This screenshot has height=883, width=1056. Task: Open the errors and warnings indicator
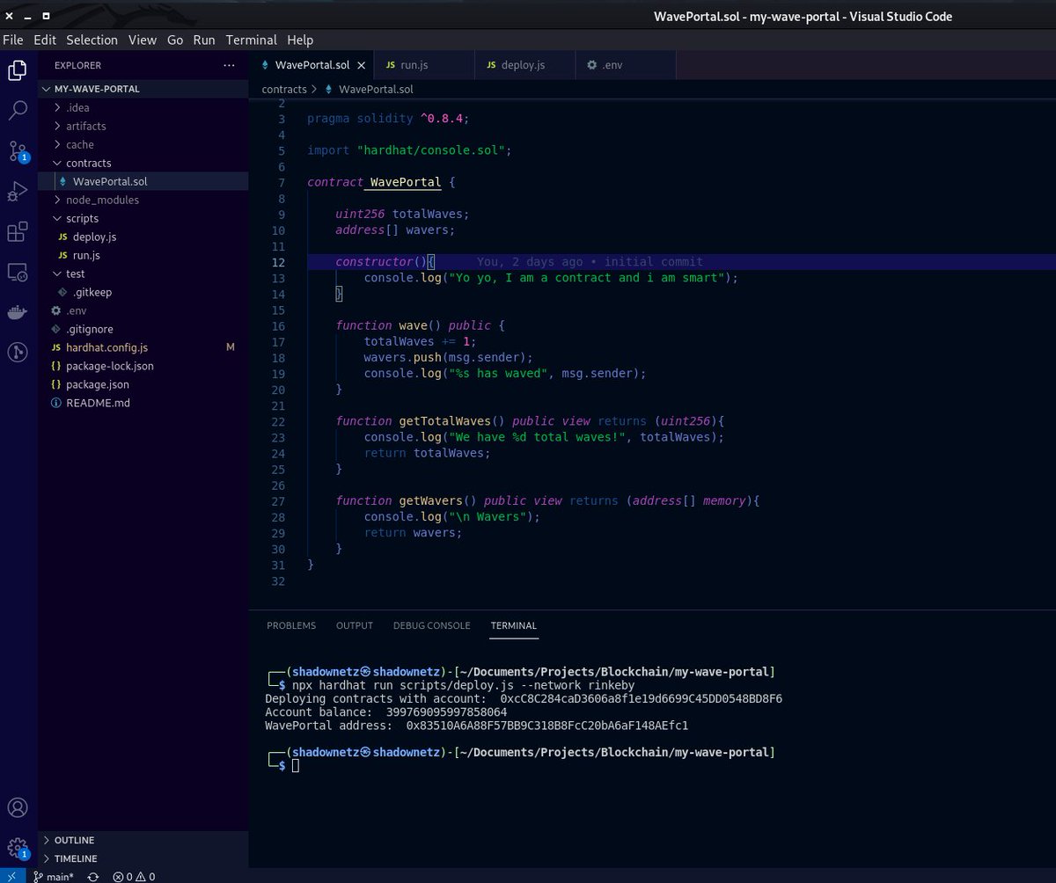(x=134, y=877)
